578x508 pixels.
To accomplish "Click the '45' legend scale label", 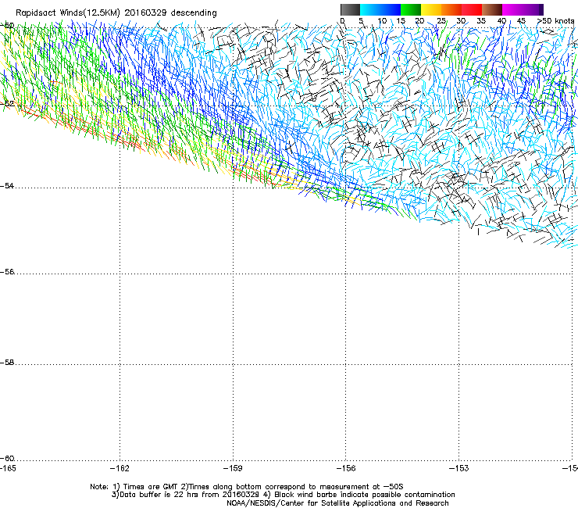I will tap(521, 21).
